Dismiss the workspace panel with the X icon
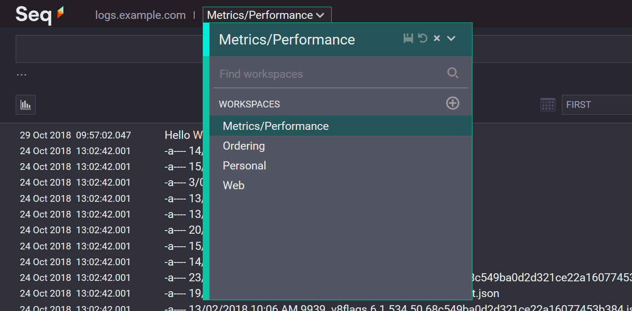 [436, 38]
